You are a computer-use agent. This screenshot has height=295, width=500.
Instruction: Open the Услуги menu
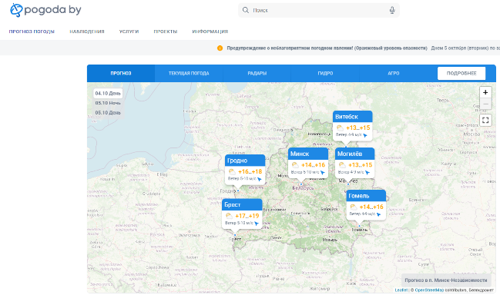pos(129,31)
